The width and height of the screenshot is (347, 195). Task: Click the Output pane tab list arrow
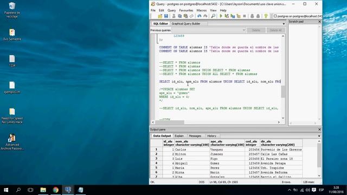tap(319, 136)
